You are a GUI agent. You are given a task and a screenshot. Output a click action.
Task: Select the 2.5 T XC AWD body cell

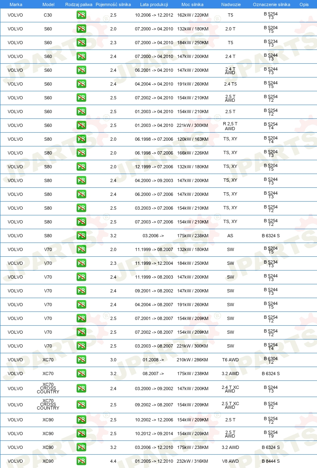point(230,405)
